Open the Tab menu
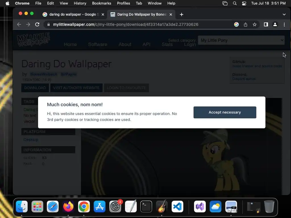The image size is (291, 218). point(139,3)
